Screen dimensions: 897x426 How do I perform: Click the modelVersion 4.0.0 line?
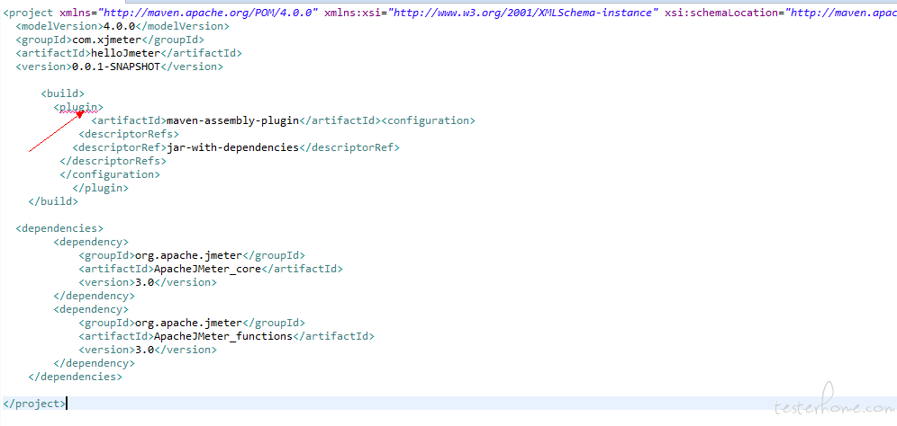(x=122, y=26)
